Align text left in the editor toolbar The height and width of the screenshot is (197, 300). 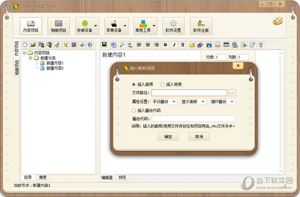click(x=139, y=45)
